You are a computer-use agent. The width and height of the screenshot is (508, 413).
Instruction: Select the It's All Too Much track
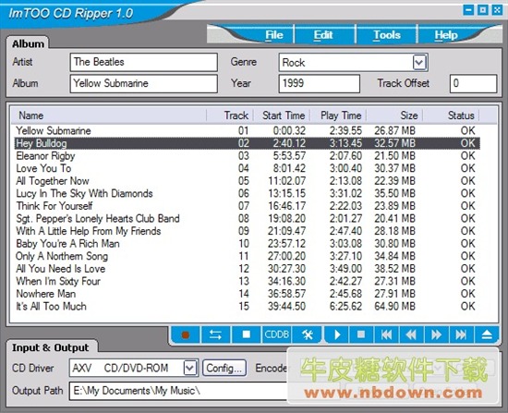click(248, 307)
